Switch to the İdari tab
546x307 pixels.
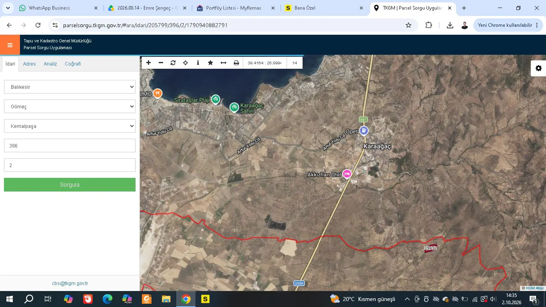10,64
